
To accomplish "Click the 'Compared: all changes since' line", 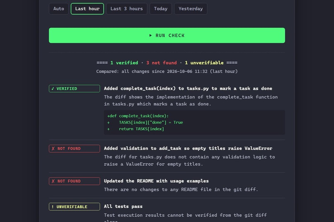I will [167, 72].
